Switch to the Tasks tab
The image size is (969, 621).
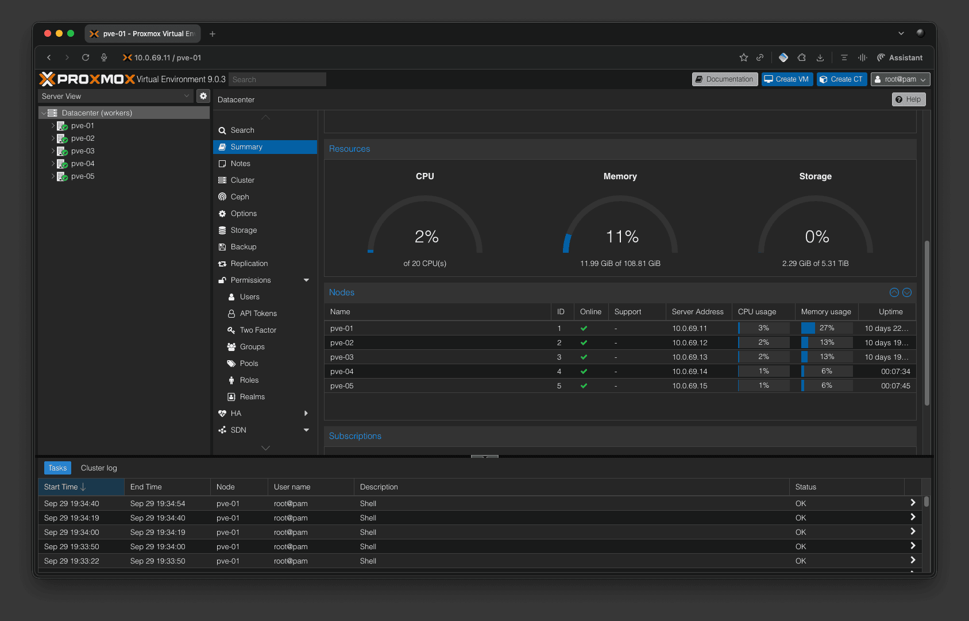point(57,468)
